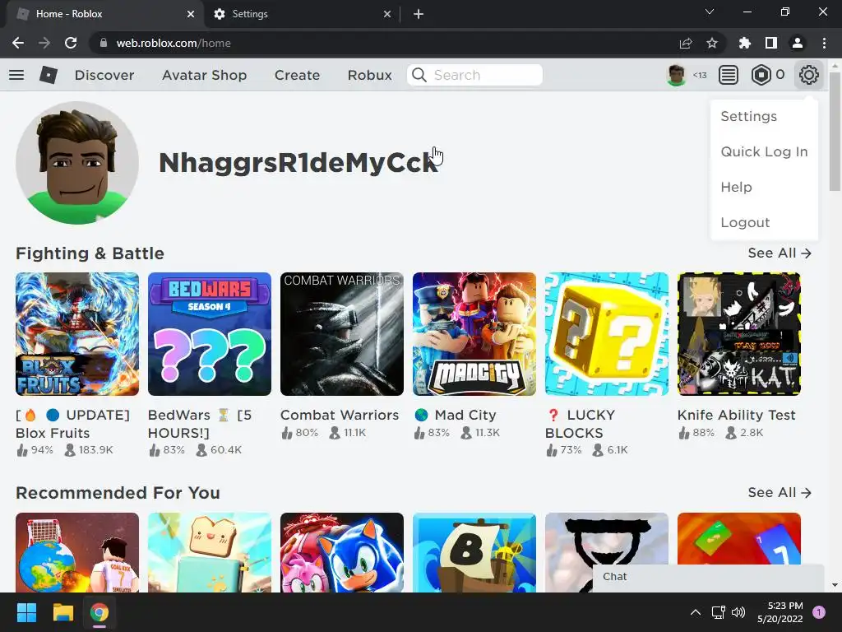Open the volume control in system tray
This screenshot has width=842, height=632.
point(739,612)
